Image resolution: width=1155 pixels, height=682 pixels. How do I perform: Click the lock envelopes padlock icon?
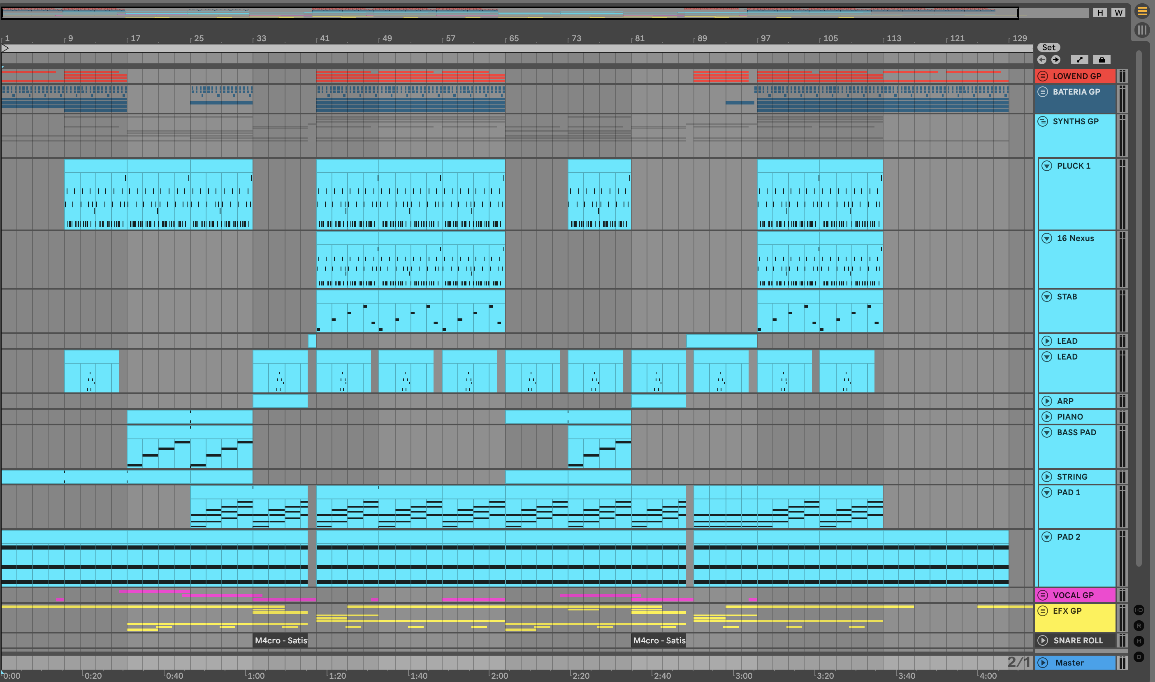pos(1101,60)
